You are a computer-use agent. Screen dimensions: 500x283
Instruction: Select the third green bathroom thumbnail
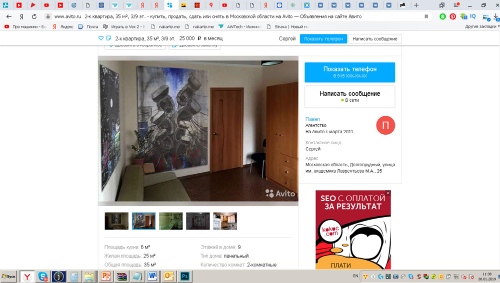171,221
